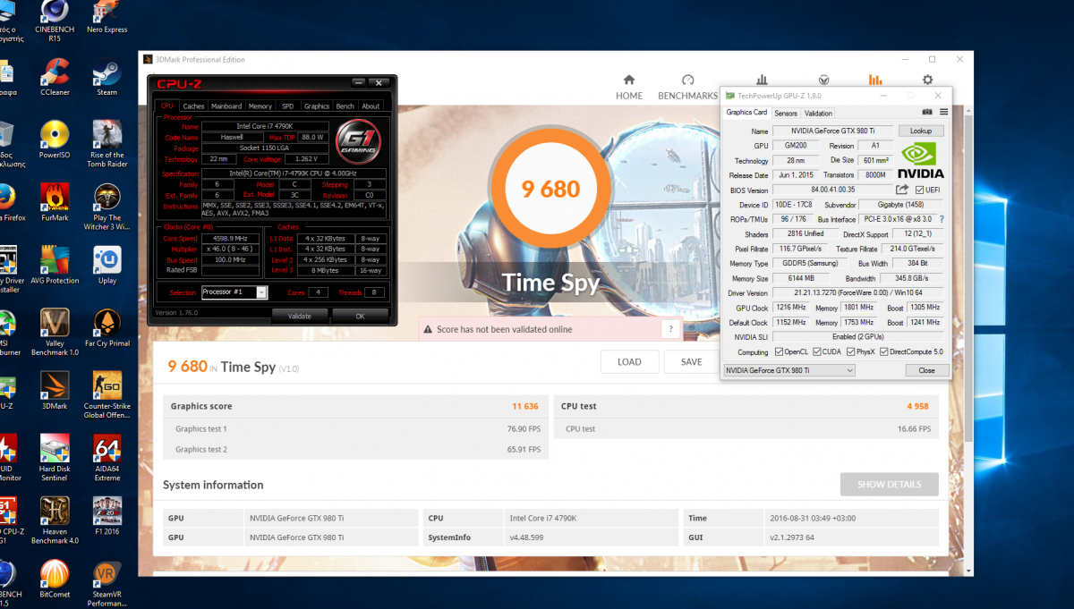Toggle UEFI checkbox in GPU-Z
Image resolution: width=1074 pixels, height=609 pixels.
(x=919, y=190)
